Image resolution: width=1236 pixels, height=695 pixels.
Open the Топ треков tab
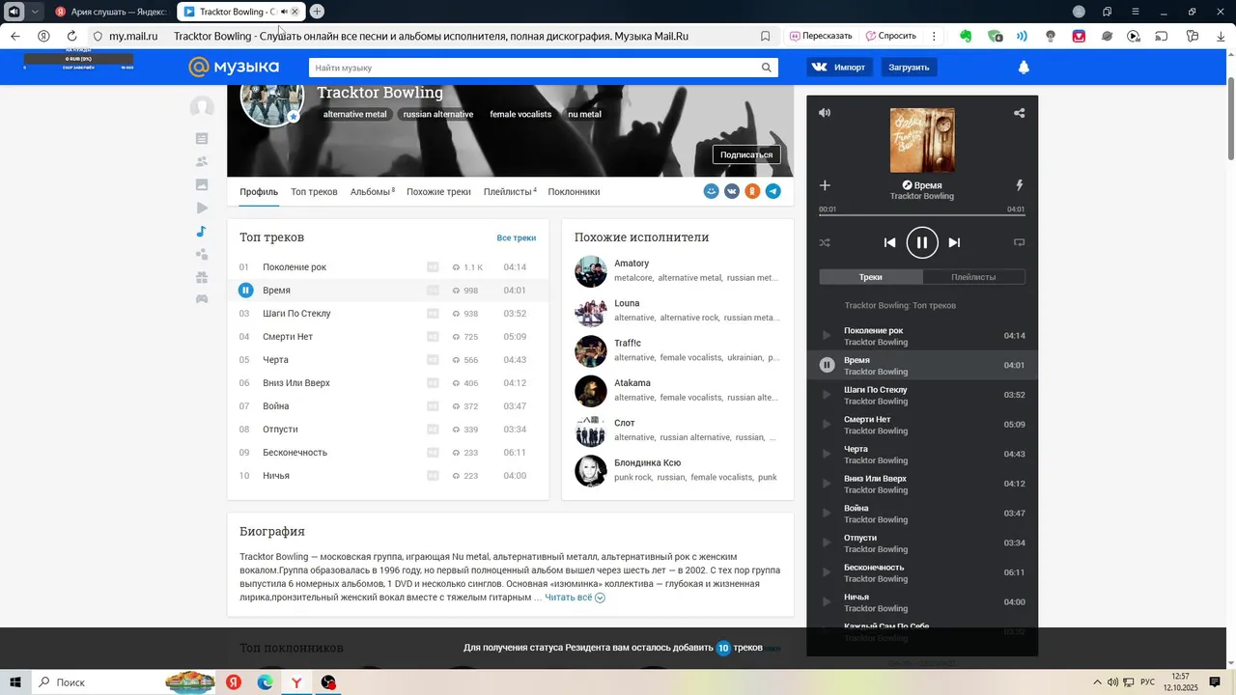(314, 192)
